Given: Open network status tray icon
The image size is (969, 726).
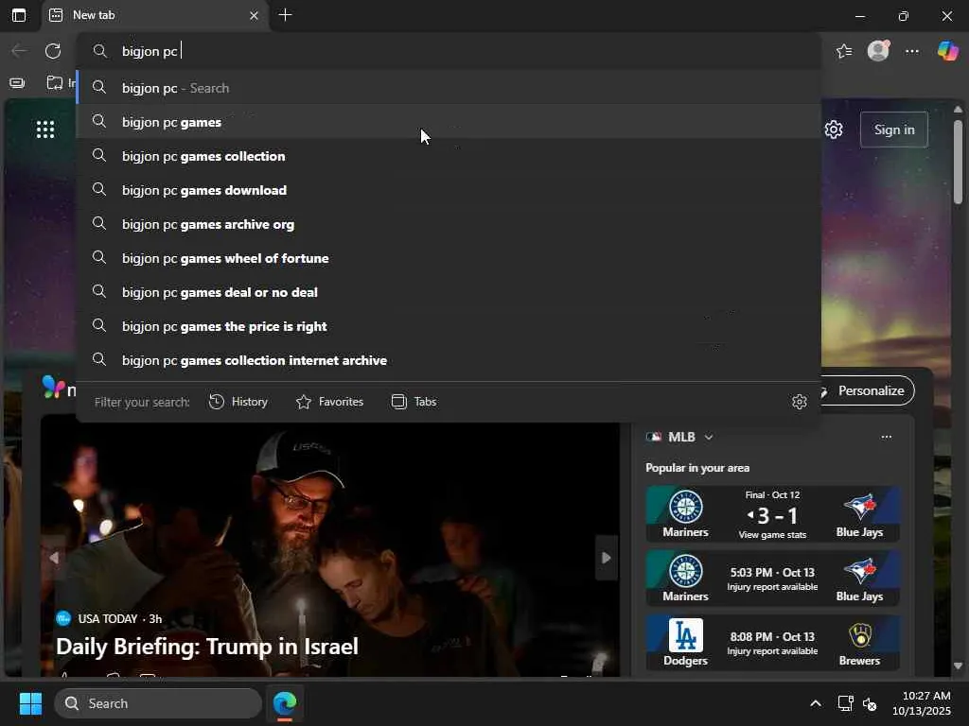Looking at the screenshot, I should click(845, 703).
